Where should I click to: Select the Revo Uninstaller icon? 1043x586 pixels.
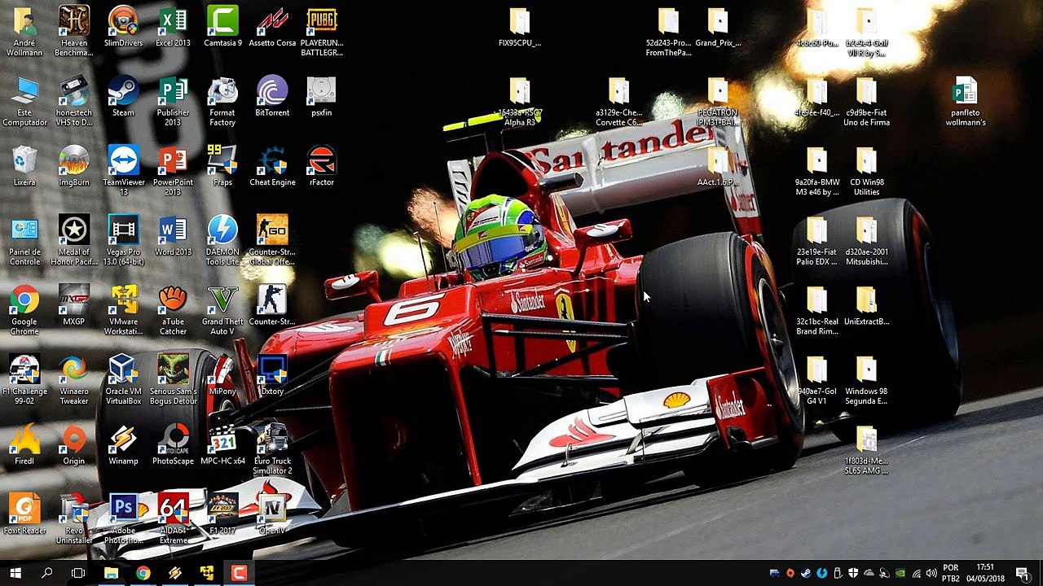[74, 518]
